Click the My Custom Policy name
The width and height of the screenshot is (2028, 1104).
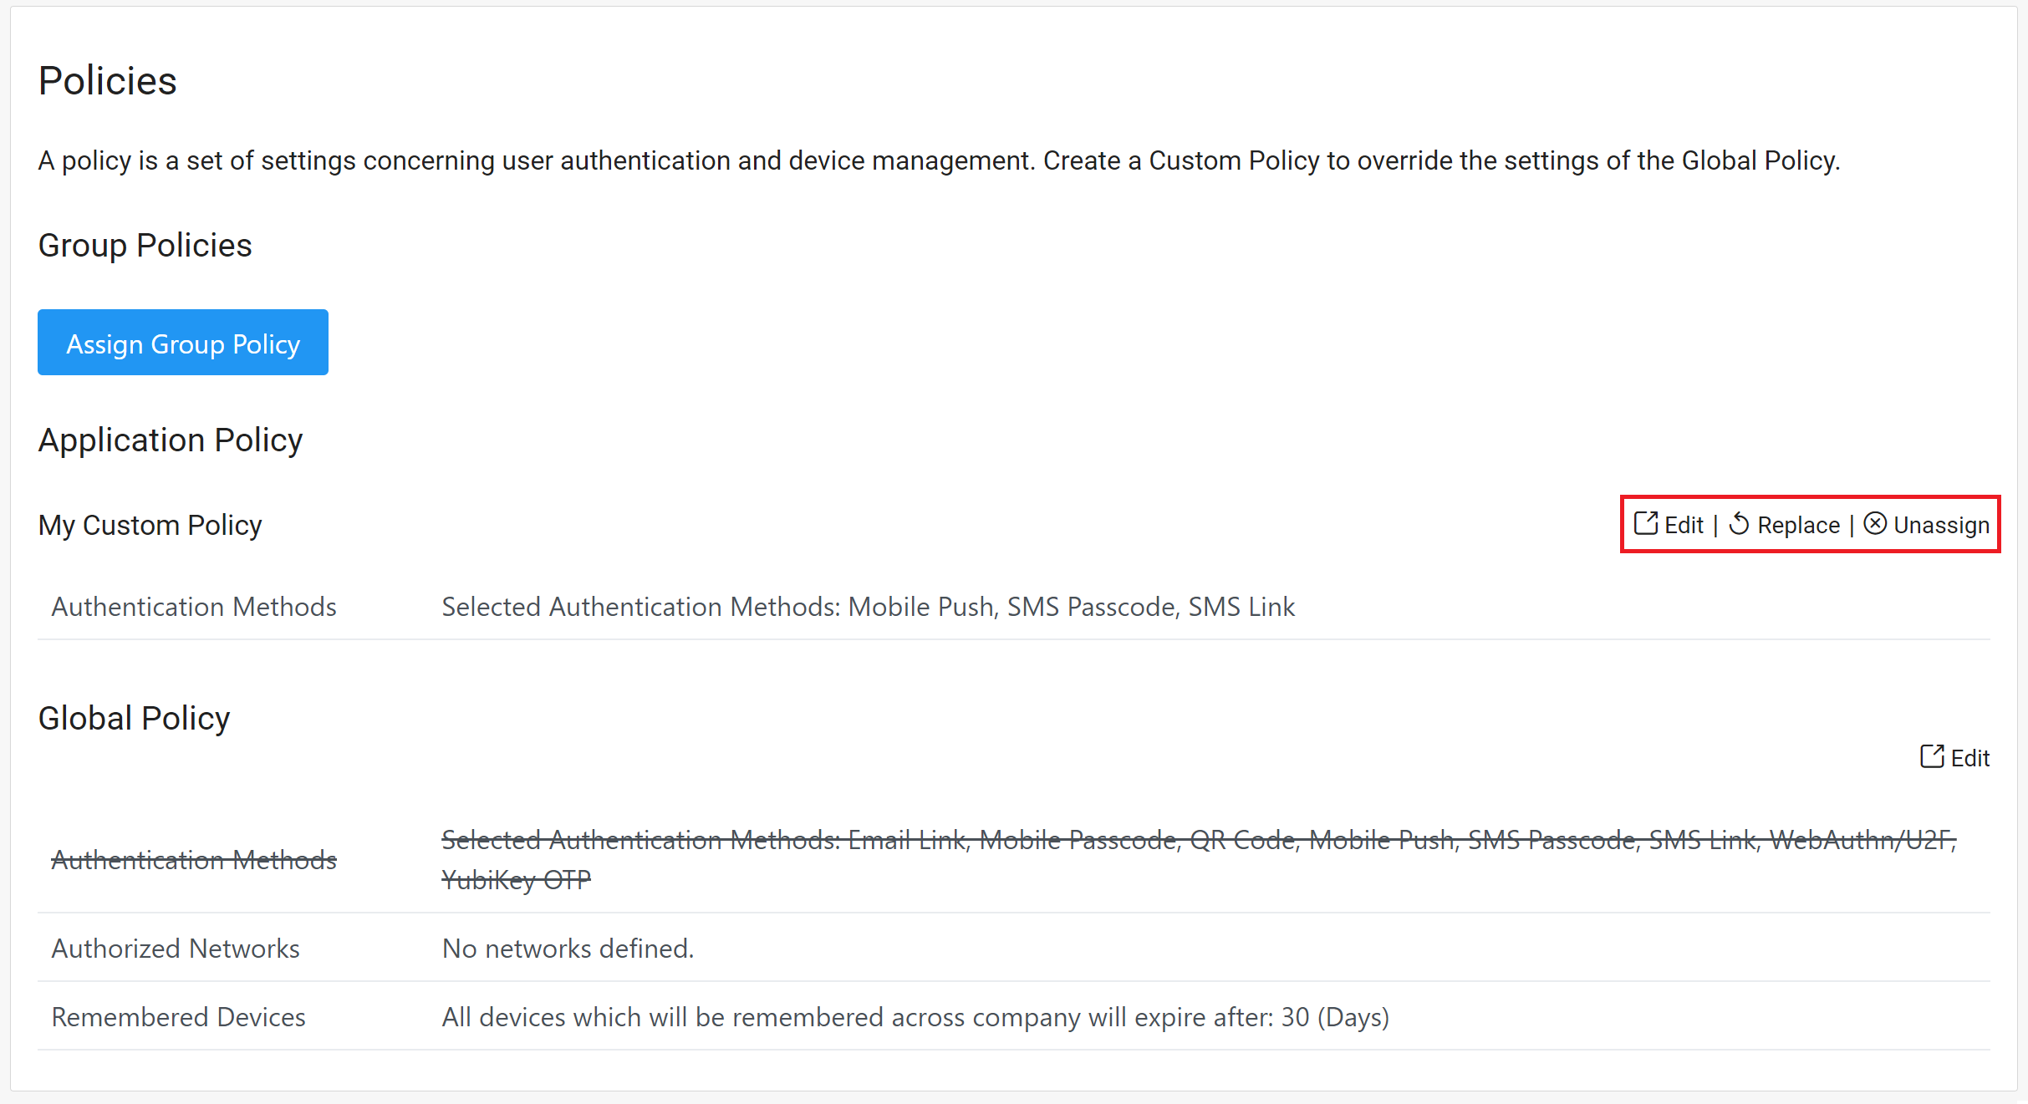(x=150, y=526)
